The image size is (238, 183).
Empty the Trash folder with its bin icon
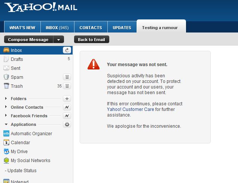point(67,86)
